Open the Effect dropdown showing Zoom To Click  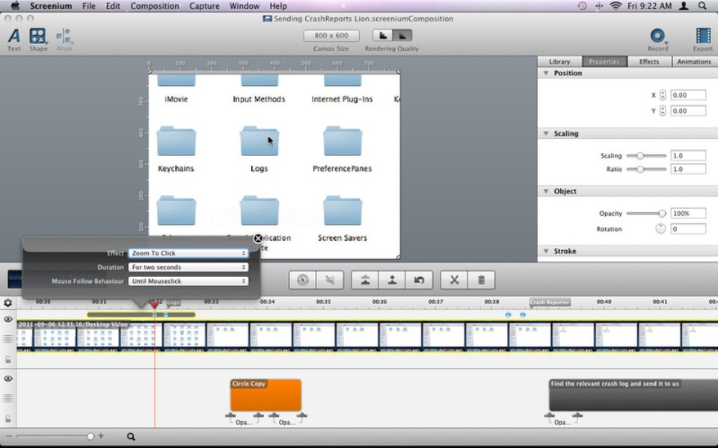tap(188, 253)
